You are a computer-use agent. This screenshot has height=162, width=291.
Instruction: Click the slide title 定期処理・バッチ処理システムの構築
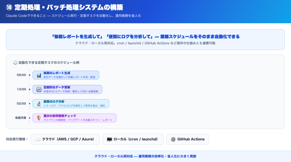coord(68,7)
